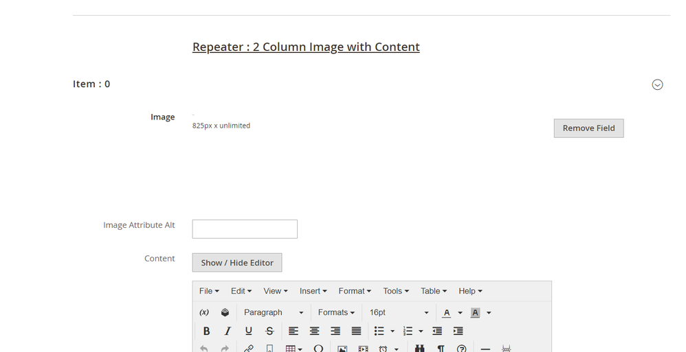Viewport: 686px width, 352px height.
Task: Open the Paragraph block format dropdown
Action: 274,312
